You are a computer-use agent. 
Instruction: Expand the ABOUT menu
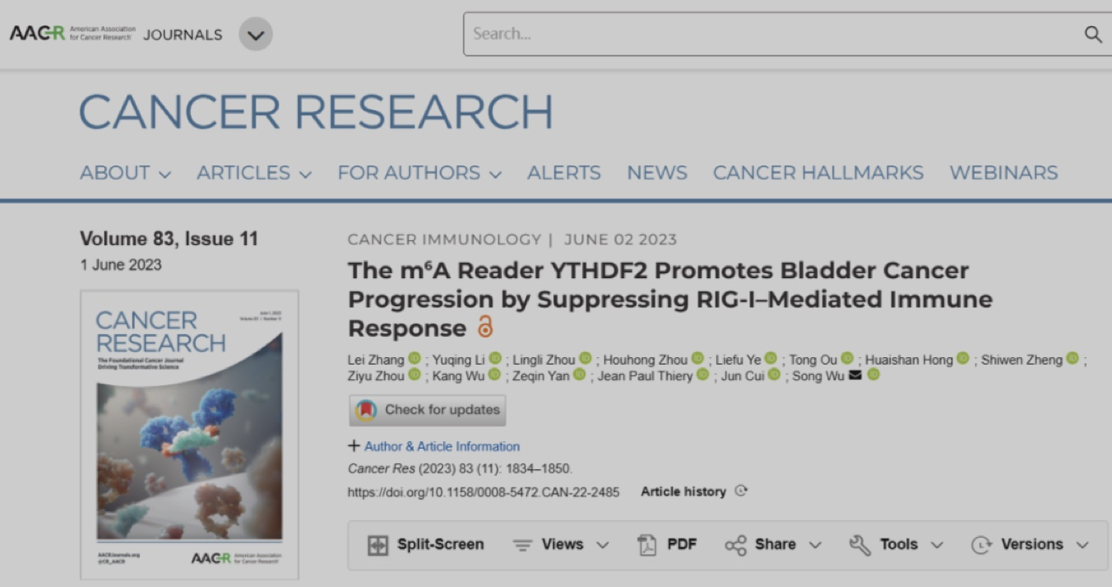[x=126, y=173]
